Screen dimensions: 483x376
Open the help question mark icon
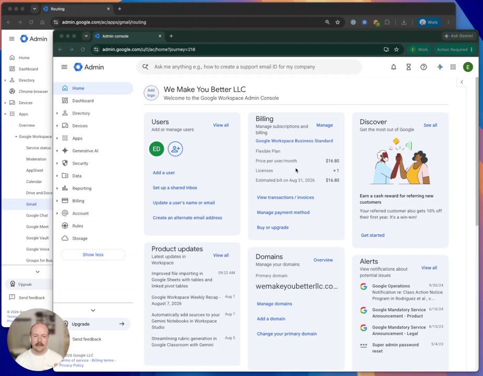[423, 67]
